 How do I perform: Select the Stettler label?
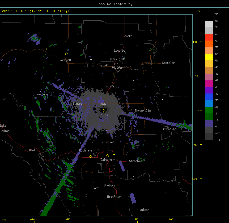[168, 63]
